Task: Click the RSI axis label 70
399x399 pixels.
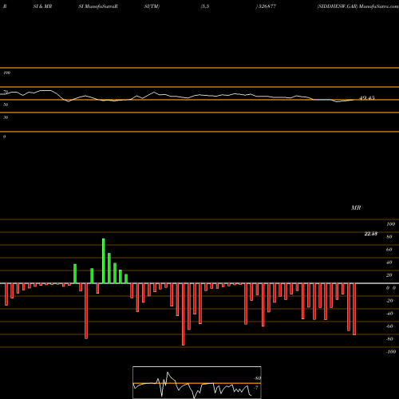Action: click(6, 92)
